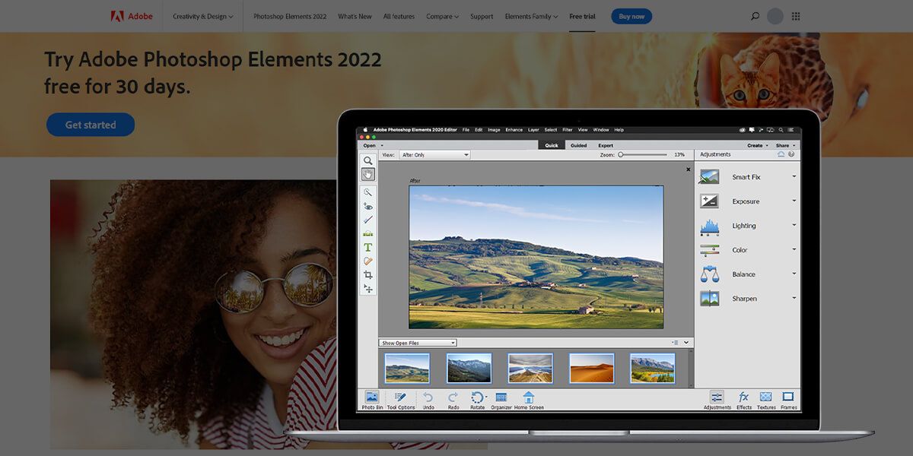The width and height of the screenshot is (913, 456).
Task: Open the Textures panel
Action: (766, 401)
